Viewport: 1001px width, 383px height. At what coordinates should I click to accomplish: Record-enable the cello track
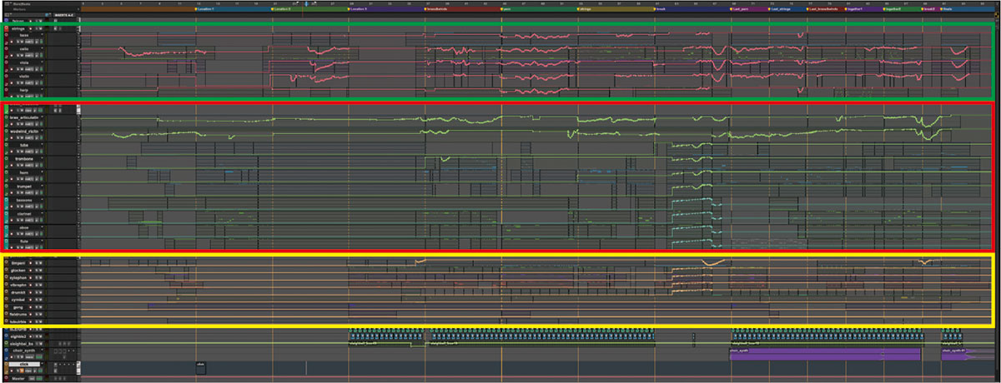pyautogui.click(x=12, y=56)
